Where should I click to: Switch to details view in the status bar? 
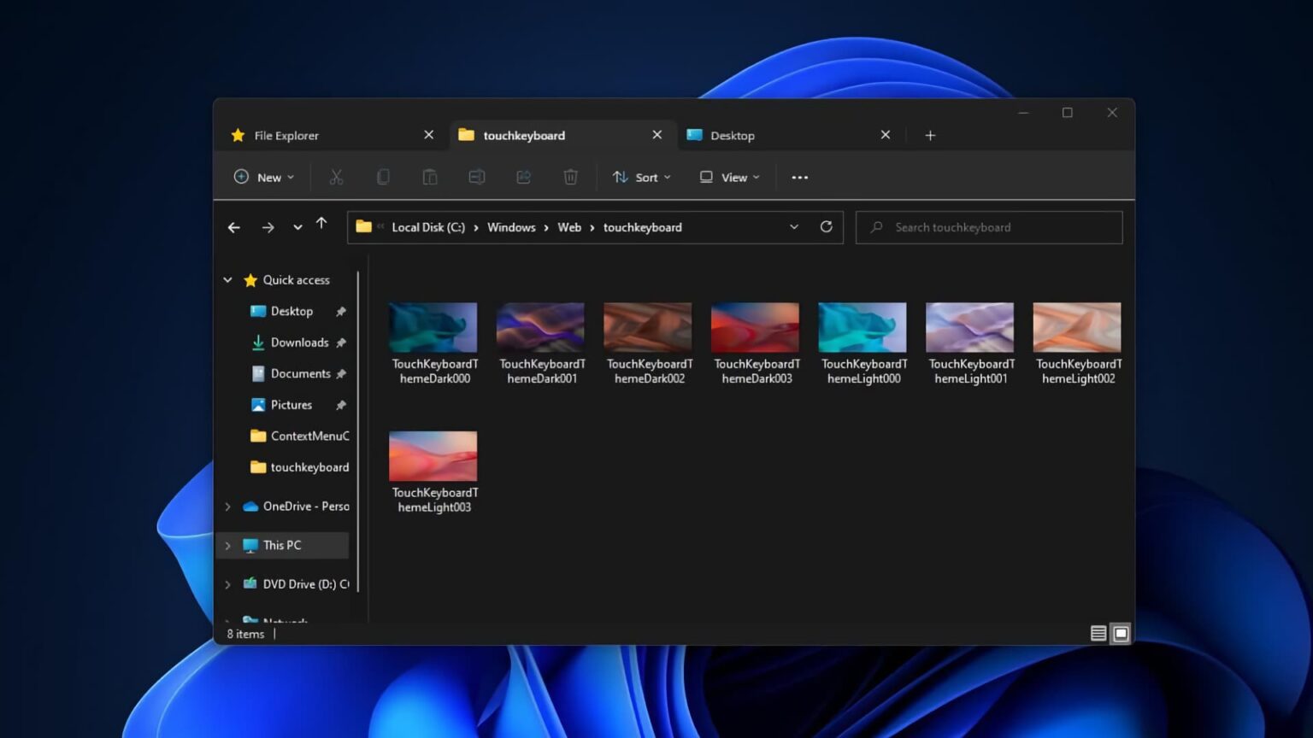point(1098,633)
